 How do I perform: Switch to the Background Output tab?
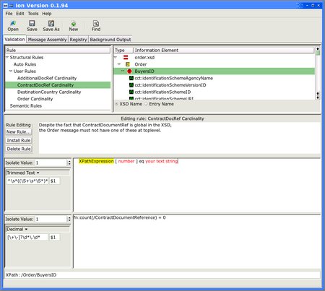110,40
